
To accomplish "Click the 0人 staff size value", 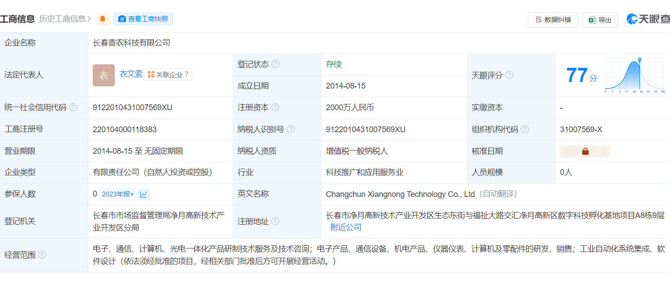I will pos(566,172).
